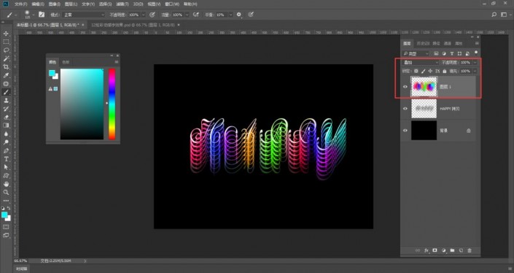Change screen mode icon at toolbox bottom
Screen dimensions: 514x273
[x=6, y=235]
